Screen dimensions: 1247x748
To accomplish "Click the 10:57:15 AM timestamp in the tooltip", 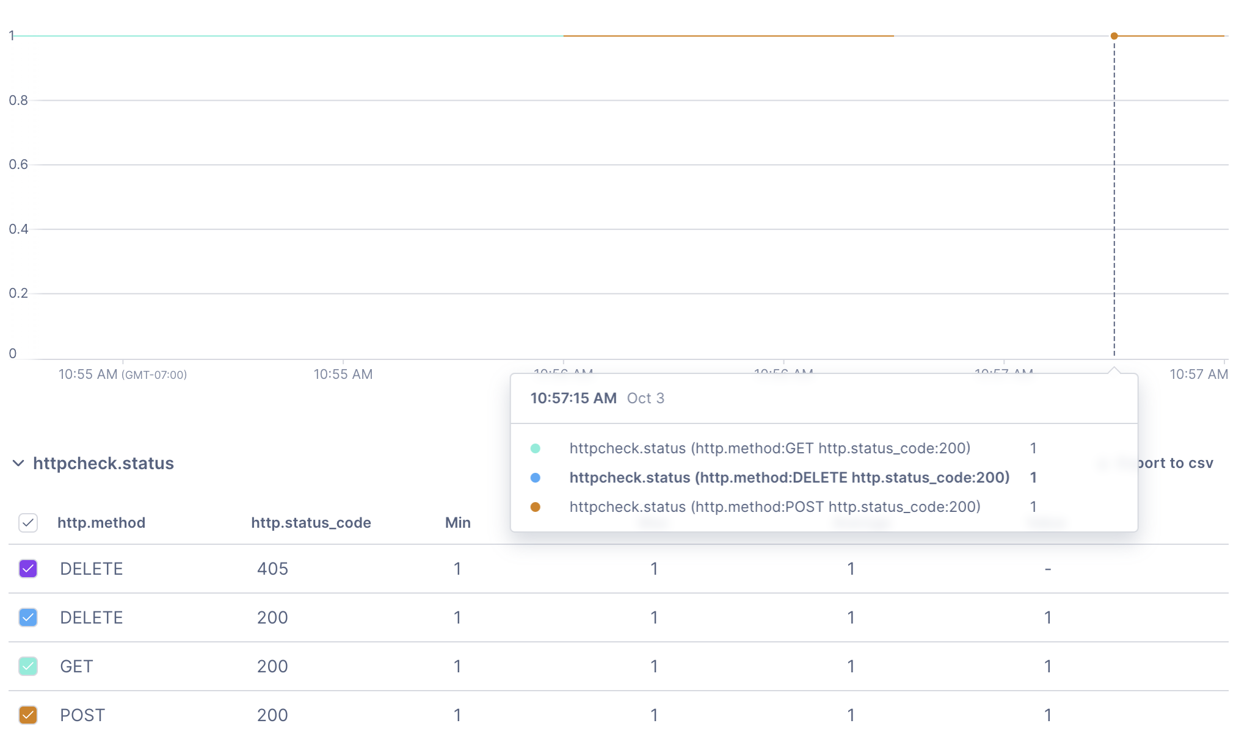I will point(573,398).
